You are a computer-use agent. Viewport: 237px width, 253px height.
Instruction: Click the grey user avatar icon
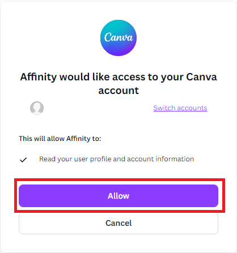37,108
